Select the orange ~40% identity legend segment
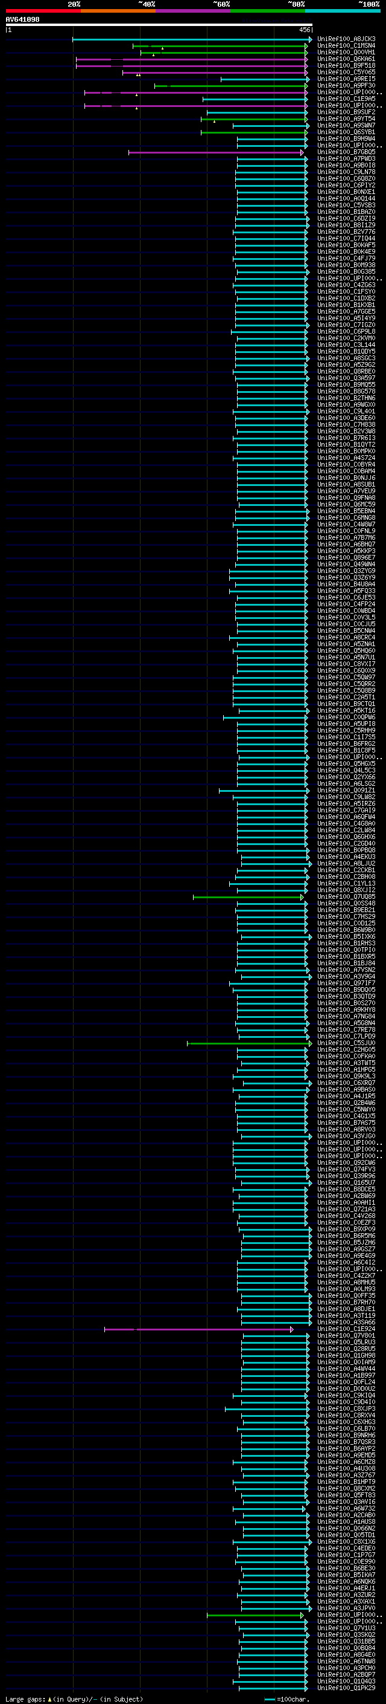386x1704 pixels. 118,11
